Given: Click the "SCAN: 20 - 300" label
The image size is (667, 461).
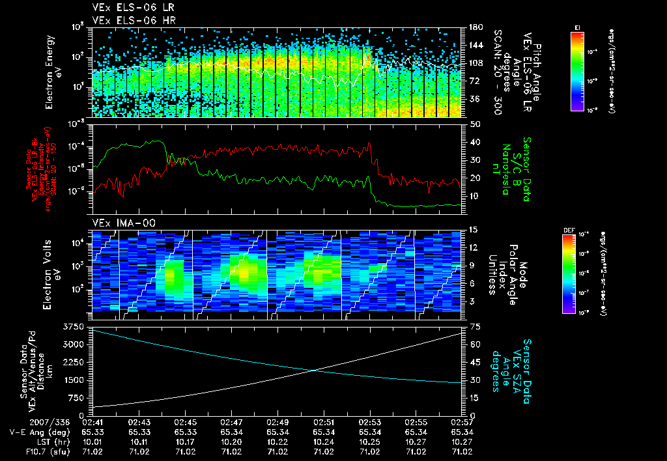Looking at the screenshot, I should tap(497, 72).
